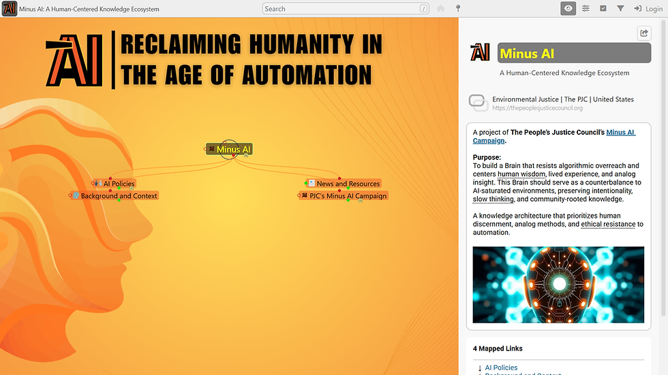The image size is (668, 375).
Task: Activate the News and Resources thought
Action: tap(348, 184)
